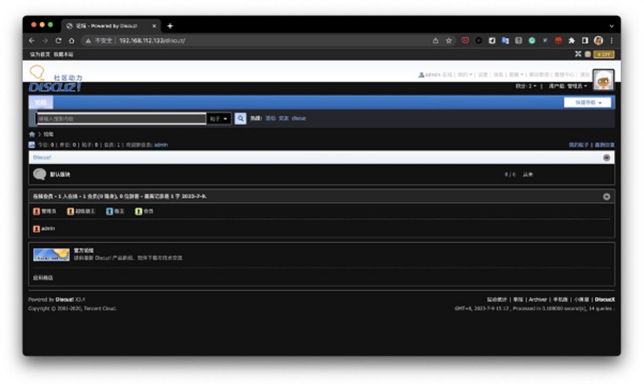Click the yellow DIY button
Screen dimensions: 644x385
(604, 54)
